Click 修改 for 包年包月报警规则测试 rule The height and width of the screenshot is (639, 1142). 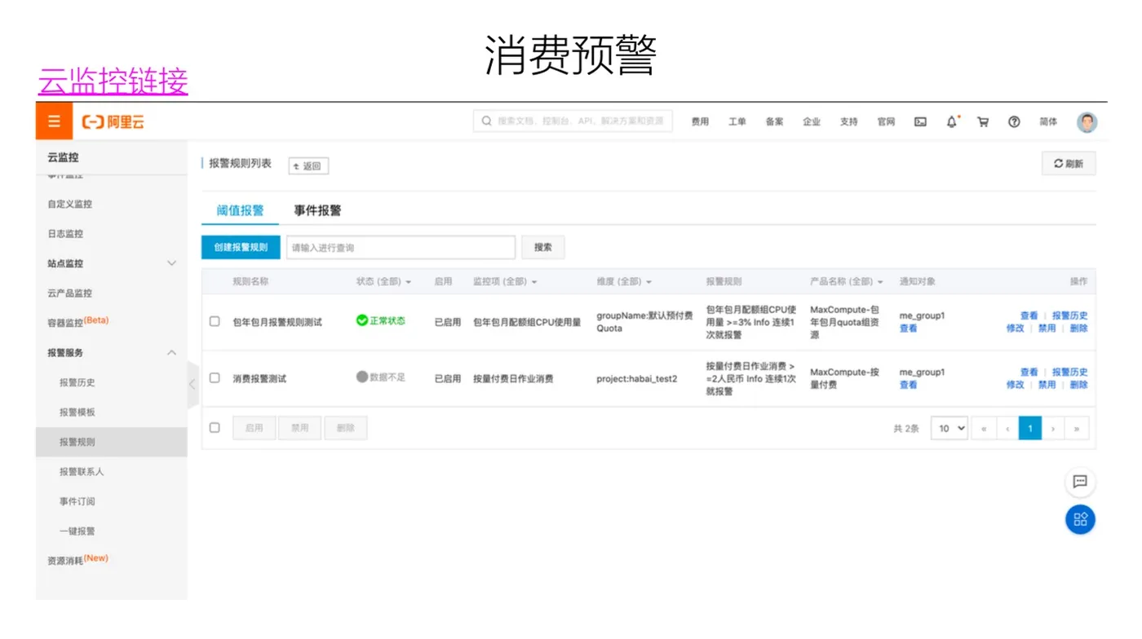pos(1015,328)
